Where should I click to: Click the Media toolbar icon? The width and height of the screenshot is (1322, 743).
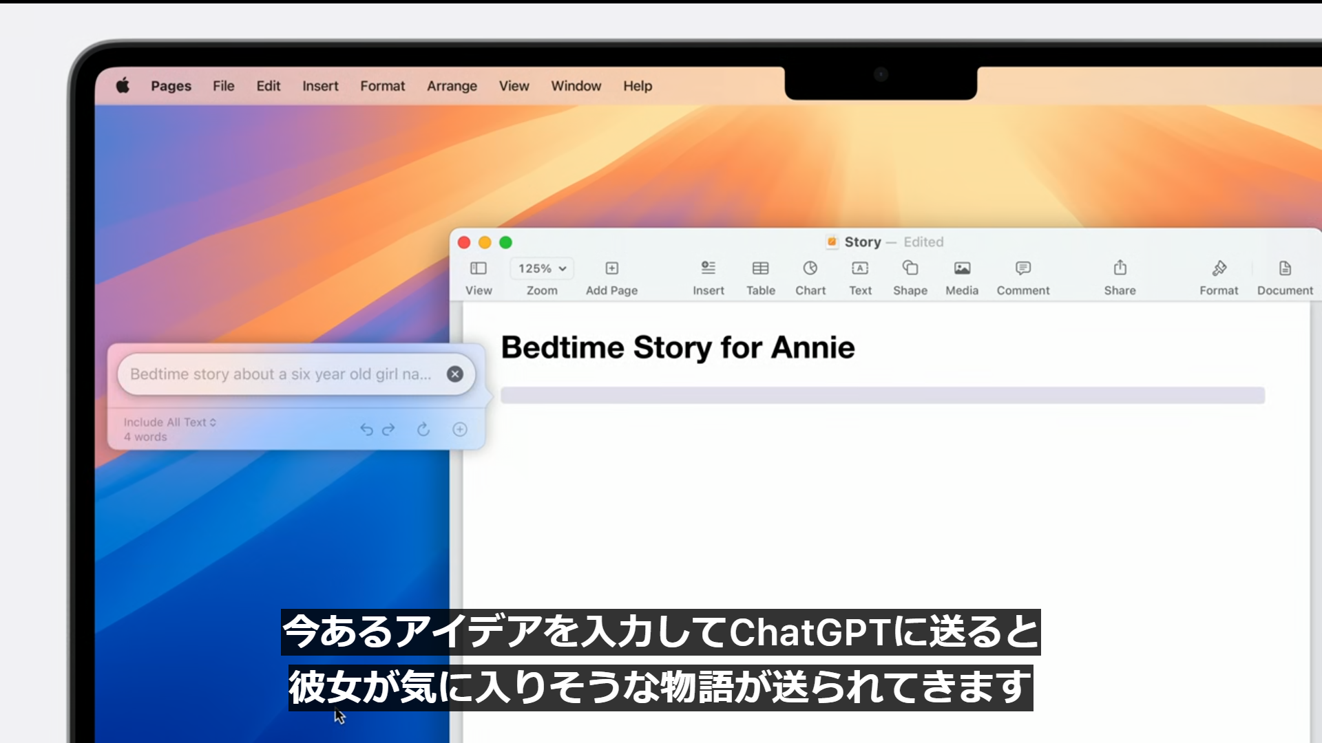962,269
